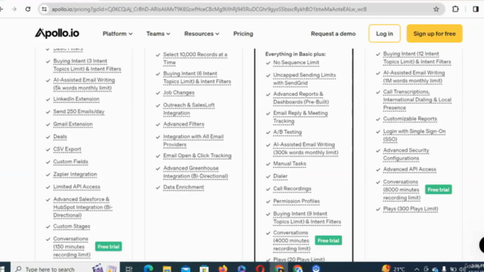
Task: Click the Manual Tasks feature
Action: (290, 164)
